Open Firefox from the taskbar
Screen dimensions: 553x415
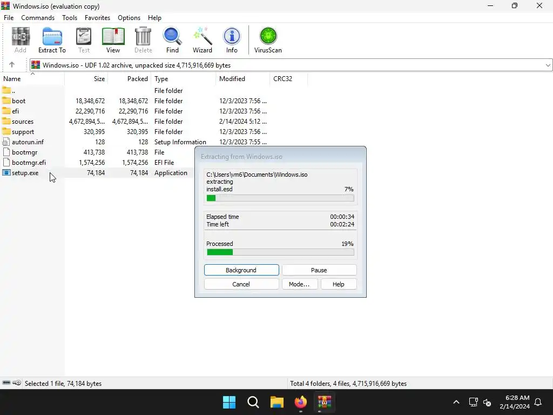(x=301, y=402)
